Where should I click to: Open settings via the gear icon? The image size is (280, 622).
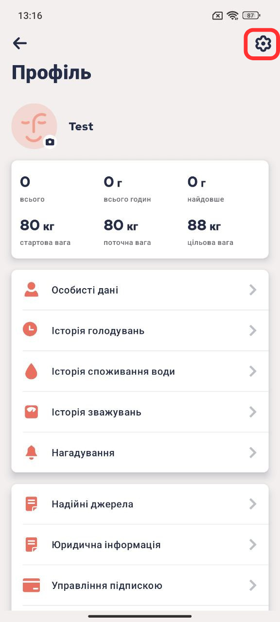point(263,44)
